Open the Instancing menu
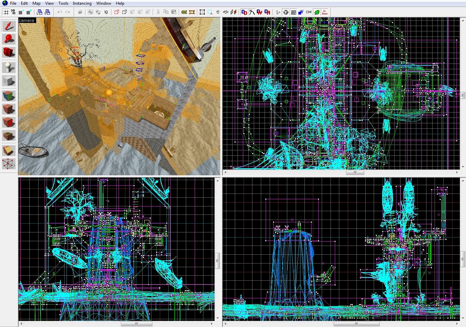This screenshot has width=466, height=327. pyautogui.click(x=82, y=3)
